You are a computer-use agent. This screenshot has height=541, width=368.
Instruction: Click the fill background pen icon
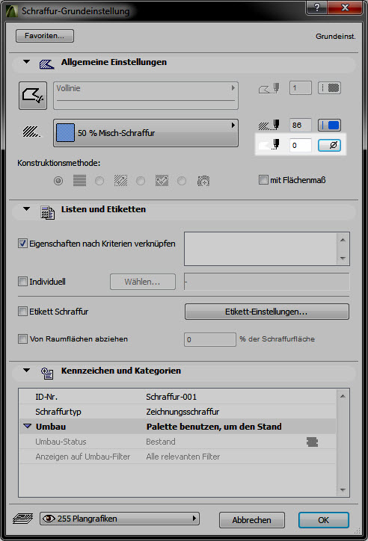click(269, 145)
